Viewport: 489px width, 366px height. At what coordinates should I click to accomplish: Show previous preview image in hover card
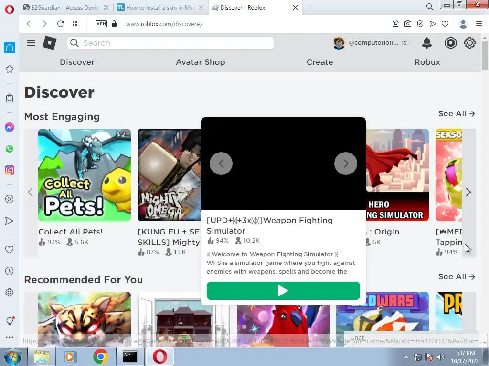(x=221, y=163)
